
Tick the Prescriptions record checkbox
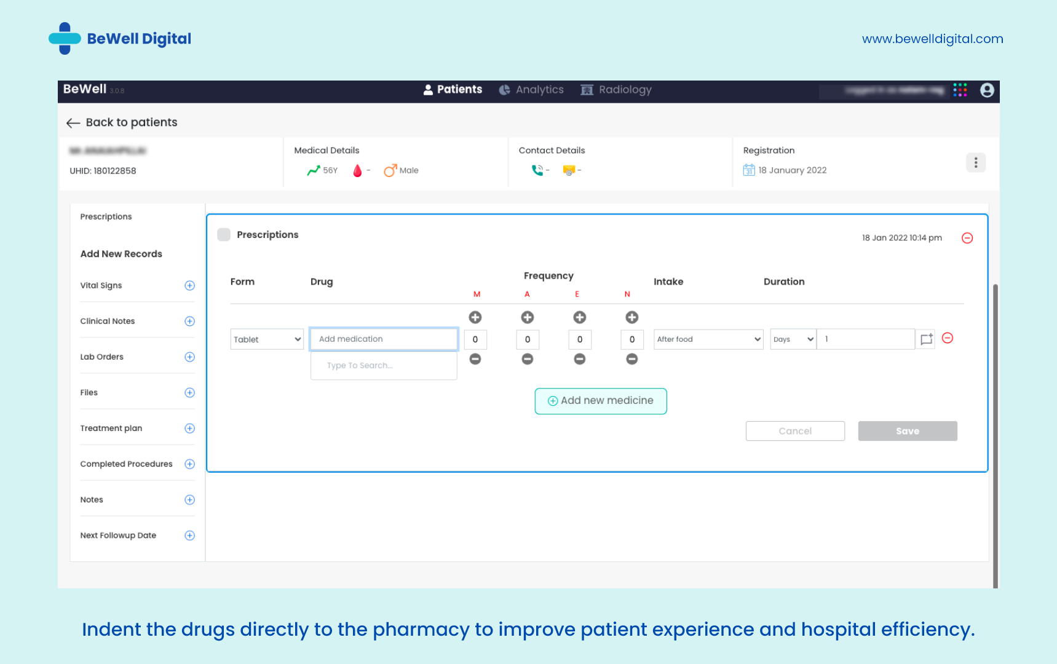224,234
